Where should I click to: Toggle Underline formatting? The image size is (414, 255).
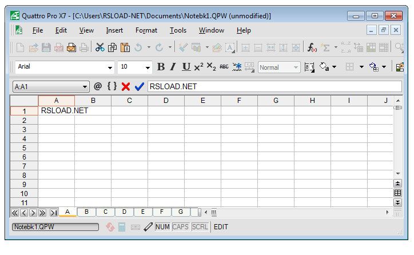pos(186,67)
